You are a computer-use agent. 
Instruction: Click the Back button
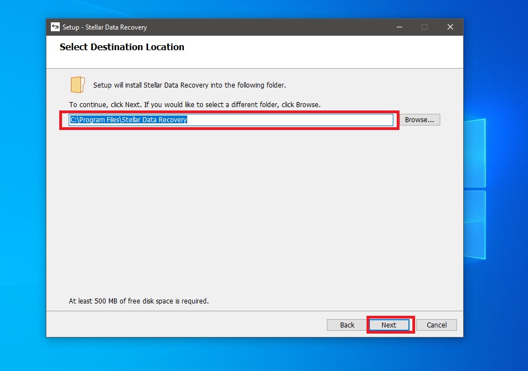pos(347,325)
